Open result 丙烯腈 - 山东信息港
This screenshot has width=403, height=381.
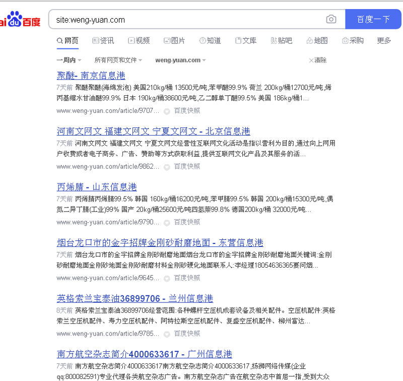tap(97, 187)
